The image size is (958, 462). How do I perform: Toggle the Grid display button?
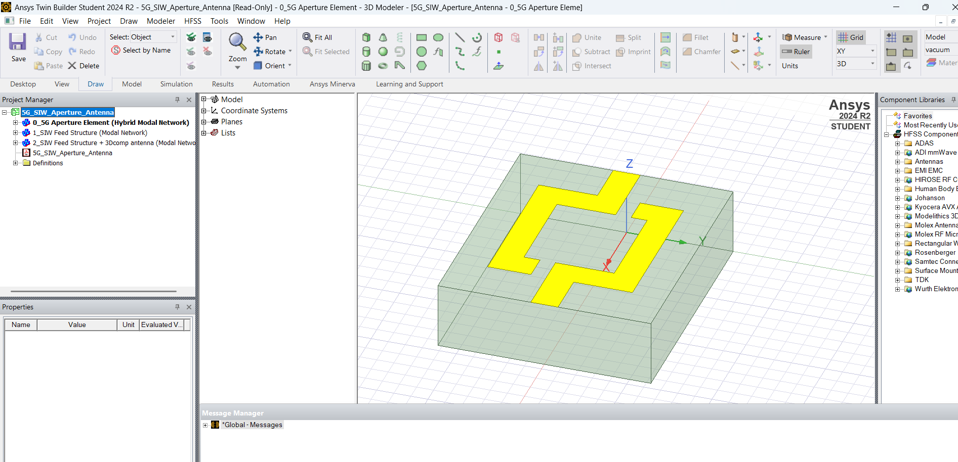coord(851,37)
